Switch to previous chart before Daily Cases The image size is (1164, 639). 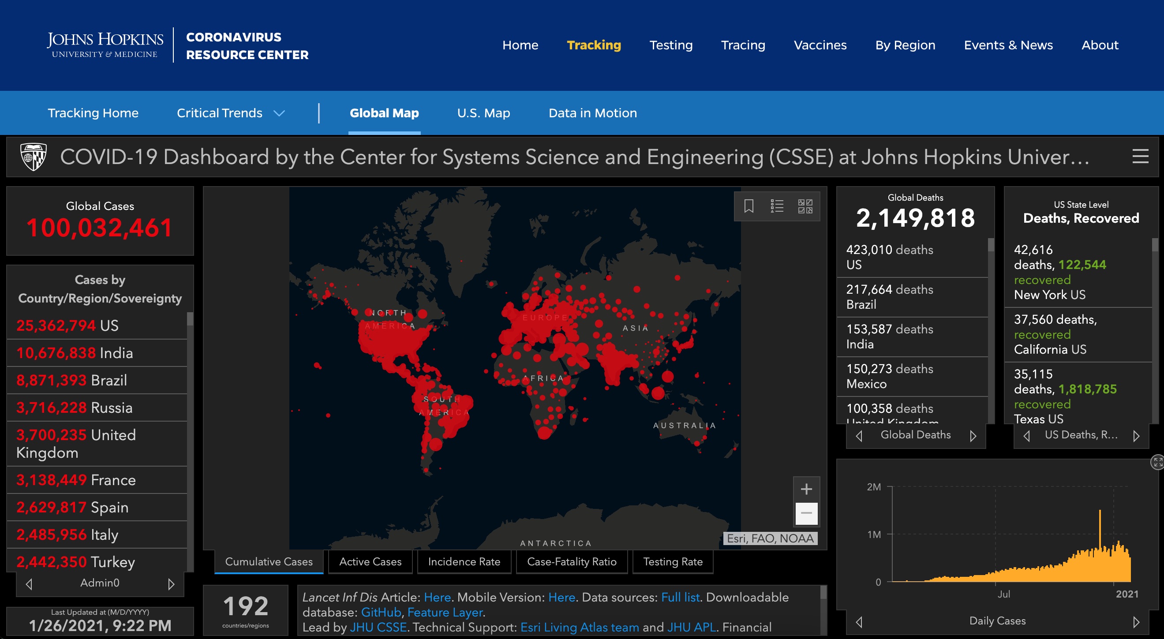click(x=859, y=622)
